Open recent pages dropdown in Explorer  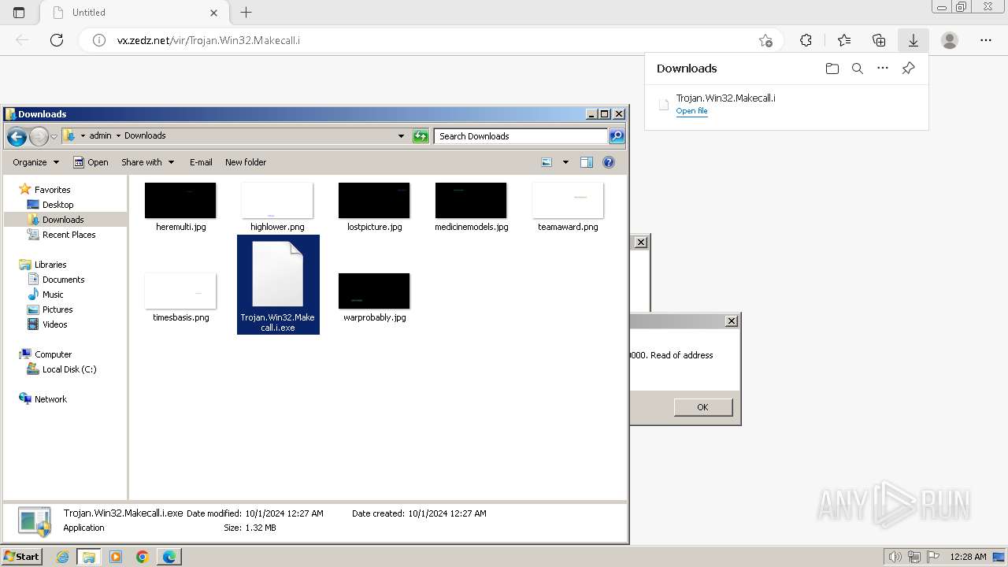click(54, 136)
